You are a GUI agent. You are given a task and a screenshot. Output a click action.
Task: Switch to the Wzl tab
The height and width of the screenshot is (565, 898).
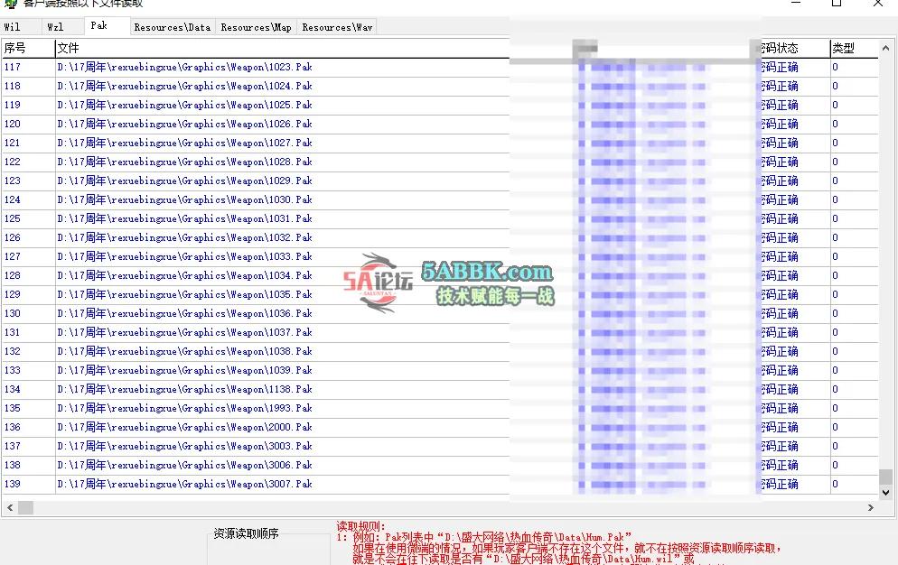pos(63,27)
